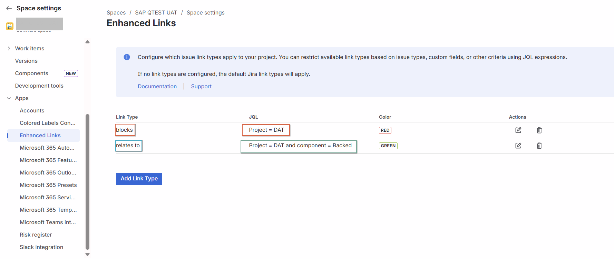Open the Support link
The height and width of the screenshot is (259, 614).
[x=201, y=87]
